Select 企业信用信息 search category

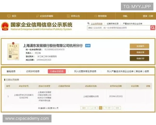tap(97, 24)
